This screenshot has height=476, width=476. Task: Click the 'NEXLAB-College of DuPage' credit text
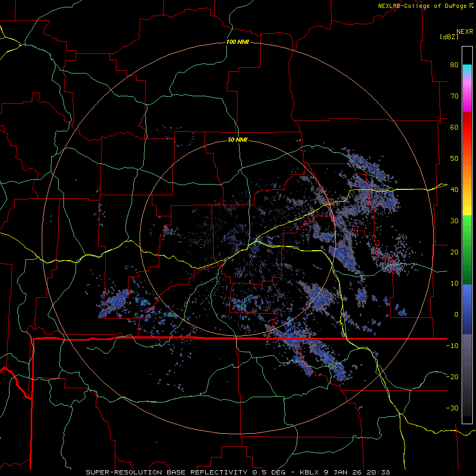point(424,6)
